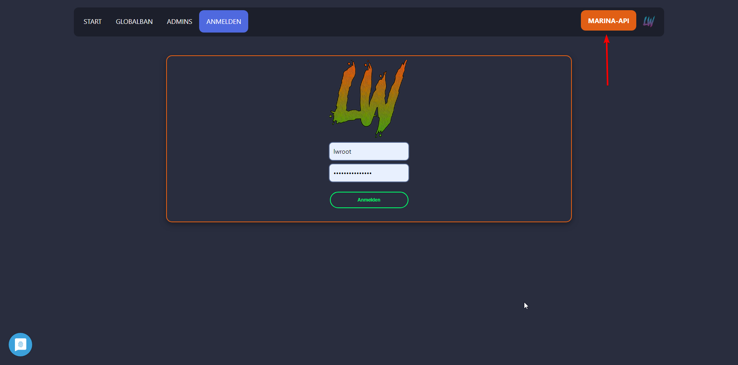The image size is (738, 365).
Task: Submit with the green Anmelden button
Action: pos(369,200)
